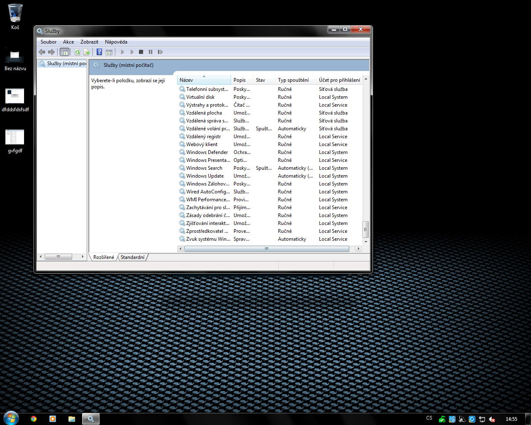
Task: Click gear icon of Windows Defender service
Action: (182, 152)
